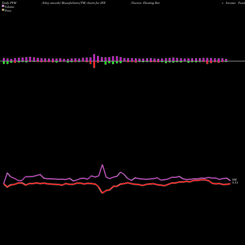The height and width of the screenshot is (245, 245).
Task: Select the 'Volume' legend label
Action: click(9, 7)
